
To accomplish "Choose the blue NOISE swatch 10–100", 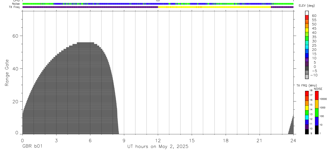I will (x=317, y=121).
